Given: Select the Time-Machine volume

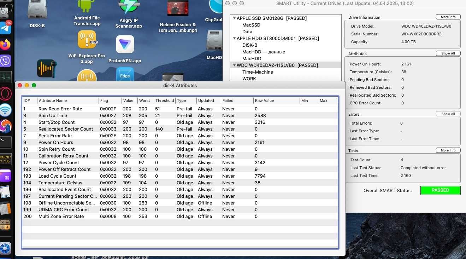Looking at the screenshot, I should pos(258,72).
